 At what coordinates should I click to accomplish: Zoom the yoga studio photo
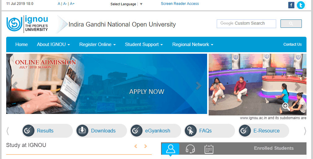(x=285, y=107)
